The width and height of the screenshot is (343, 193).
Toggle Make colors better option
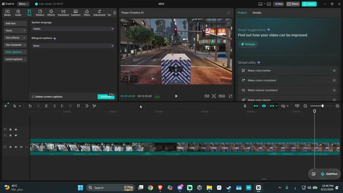334,70
